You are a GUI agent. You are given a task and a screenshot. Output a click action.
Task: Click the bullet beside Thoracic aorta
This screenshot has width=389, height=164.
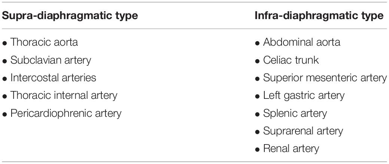[4, 43]
